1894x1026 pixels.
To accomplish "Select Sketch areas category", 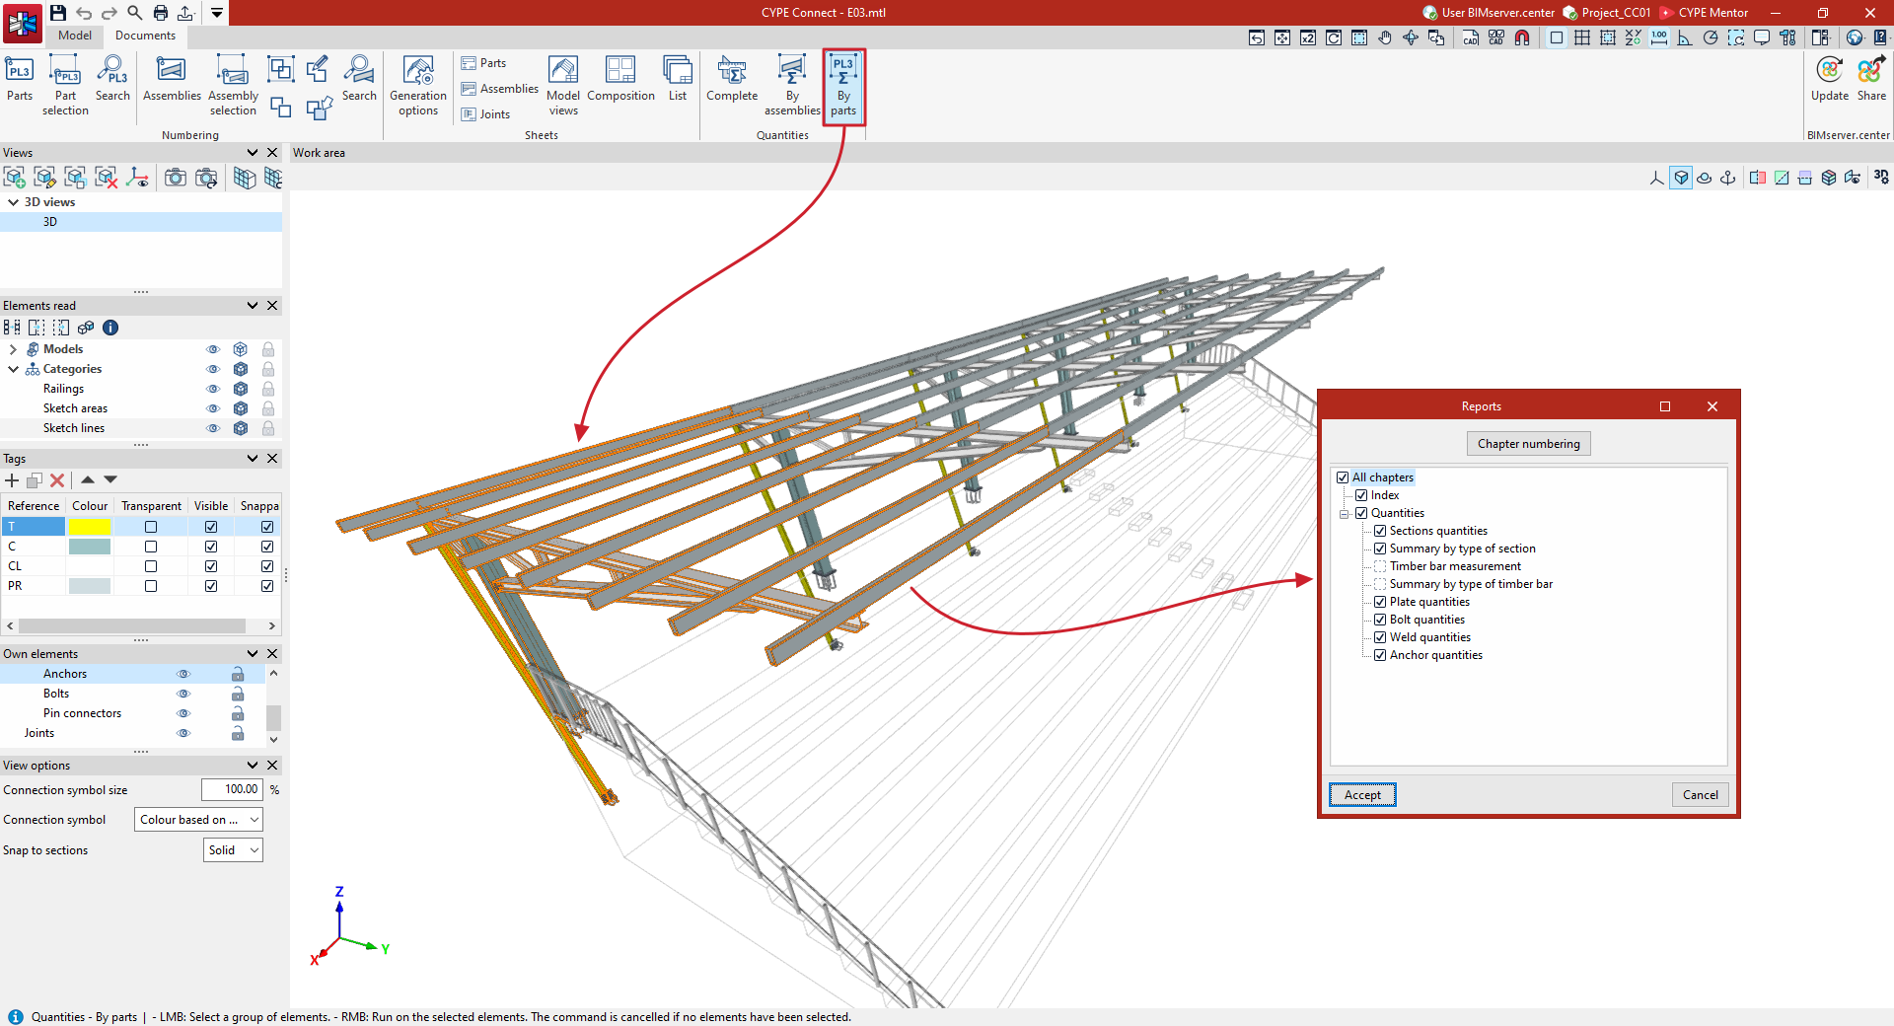I will [75, 408].
